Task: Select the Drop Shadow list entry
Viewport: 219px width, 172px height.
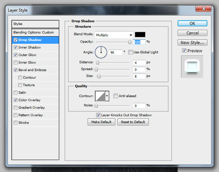Action: [36, 40]
